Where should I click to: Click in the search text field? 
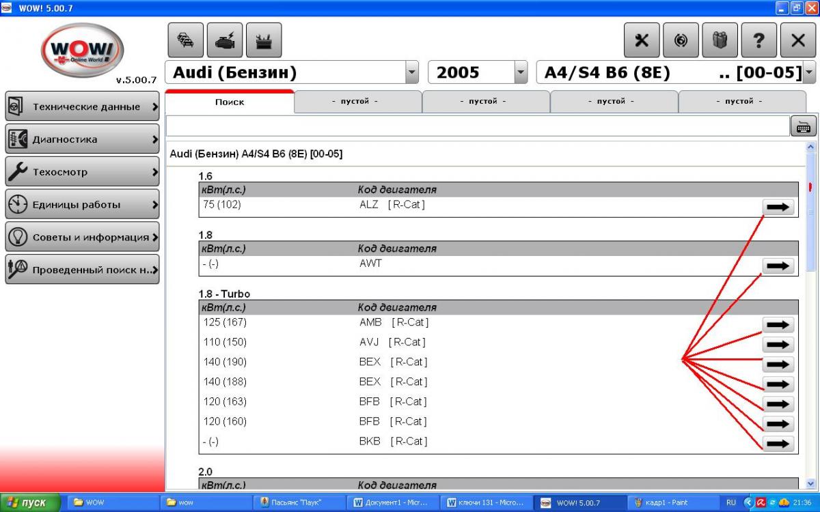click(x=477, y=126)
